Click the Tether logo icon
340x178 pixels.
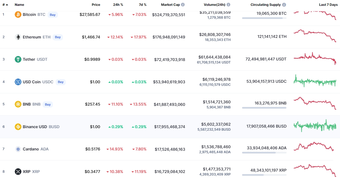tap(18, 59)
